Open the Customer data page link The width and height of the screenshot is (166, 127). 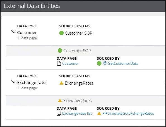(70, 63)
